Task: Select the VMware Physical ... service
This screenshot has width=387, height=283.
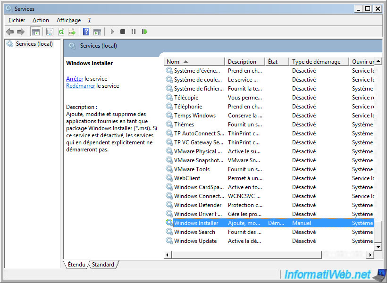Action: [269, 151]
